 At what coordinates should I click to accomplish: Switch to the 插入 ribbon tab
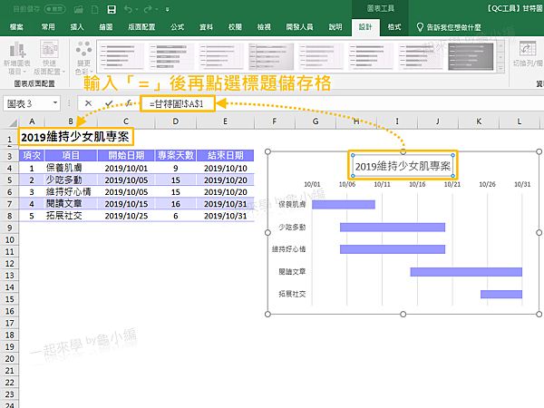(77, 27)
